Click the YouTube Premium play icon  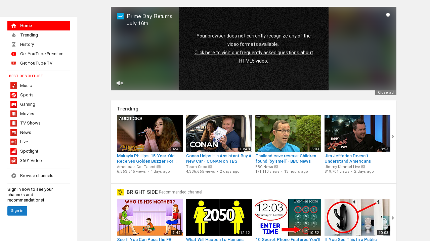tap(14, 54)
